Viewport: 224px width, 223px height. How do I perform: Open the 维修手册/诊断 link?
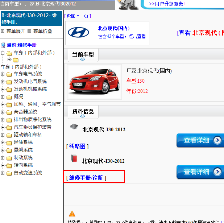(x=86, y=178)
